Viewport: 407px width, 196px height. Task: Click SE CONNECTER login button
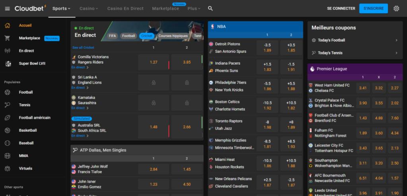point(341,9)
